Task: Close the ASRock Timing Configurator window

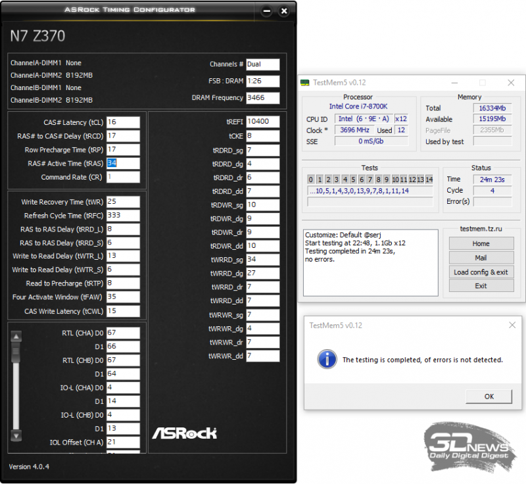Action: pyautogui.click(x=283, y=11)
